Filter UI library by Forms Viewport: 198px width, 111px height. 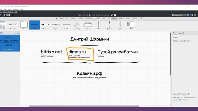pos(97,18)
